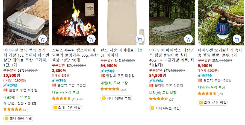Open 밴프 자충 에어매트 더블 title
The image size is (245, 125).
(x=122, y=53)
